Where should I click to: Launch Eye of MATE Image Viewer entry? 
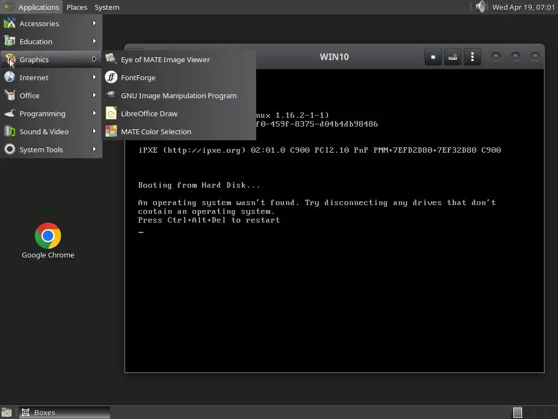(179, 59)
